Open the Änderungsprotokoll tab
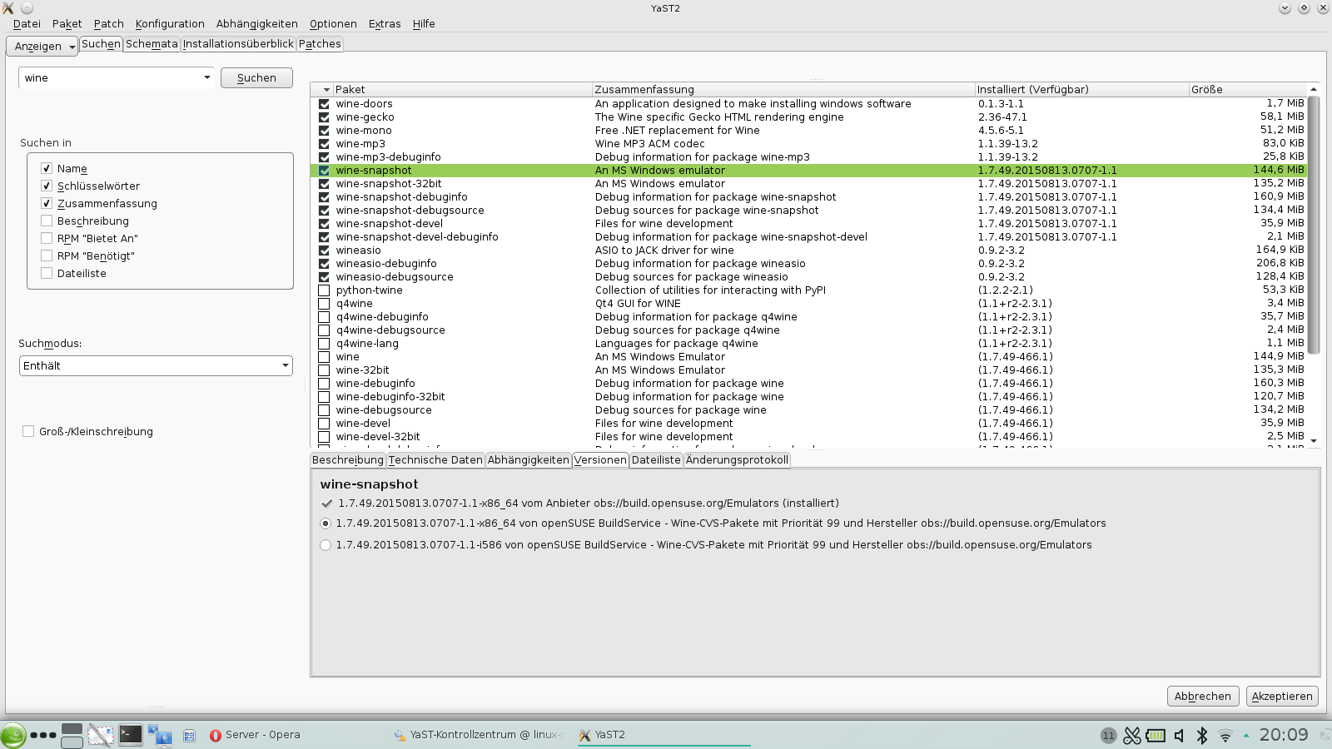 point(737,459)
